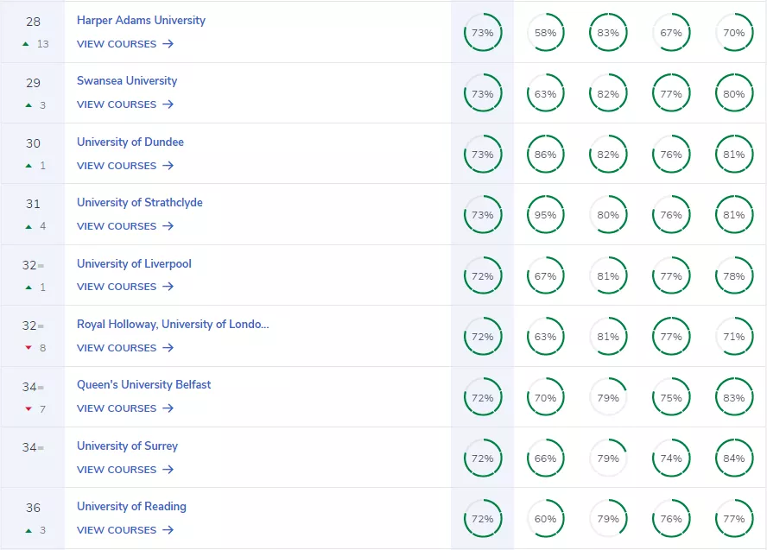Click the arrow icon beside Surrey's View Courses

[x=168, y=470]
